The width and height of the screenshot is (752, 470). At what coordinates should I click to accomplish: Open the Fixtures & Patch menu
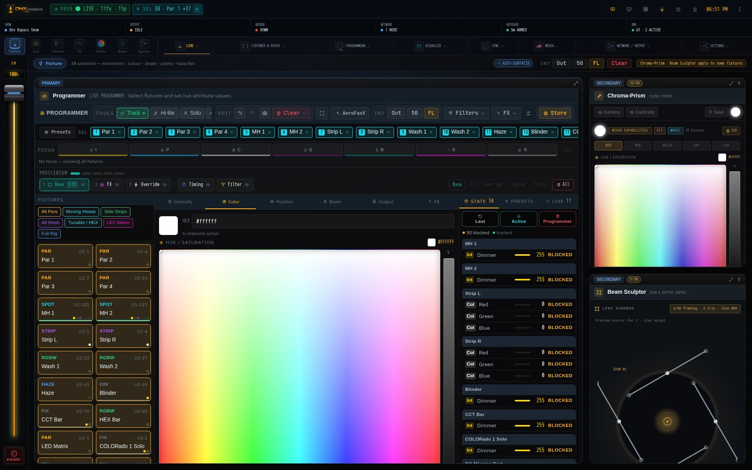[263, 46]
